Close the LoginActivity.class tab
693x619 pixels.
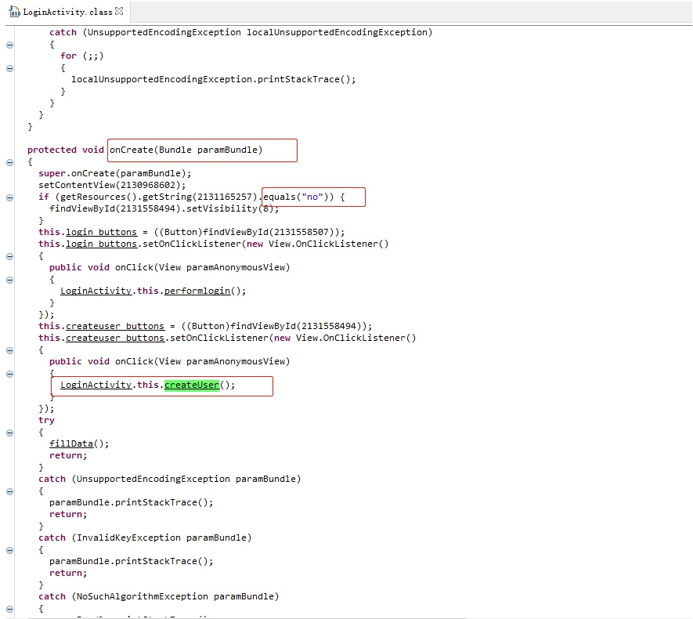120,11
